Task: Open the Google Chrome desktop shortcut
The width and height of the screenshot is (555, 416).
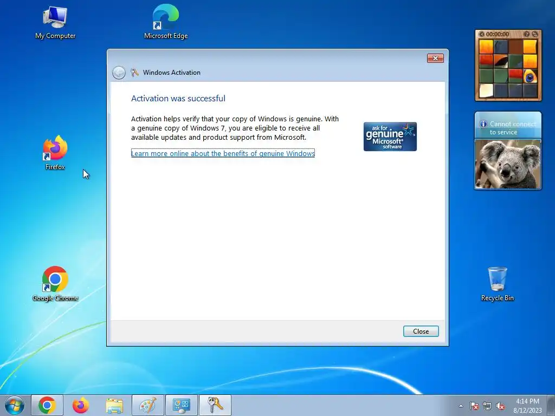Action: (x=55, y=284)
